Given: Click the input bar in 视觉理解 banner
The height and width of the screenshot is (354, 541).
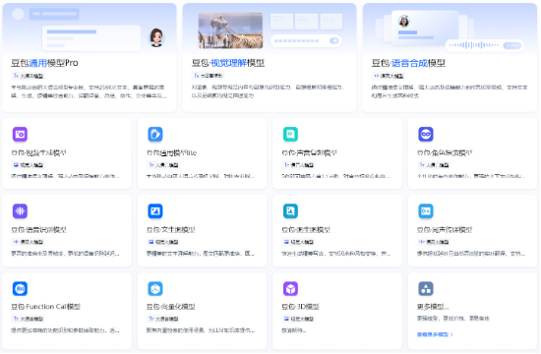Looking at the screenshot, I should click(x=306, y=40).
